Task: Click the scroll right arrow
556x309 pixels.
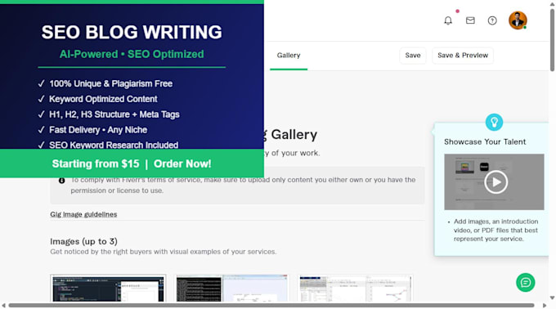Action: pos(545,306)
